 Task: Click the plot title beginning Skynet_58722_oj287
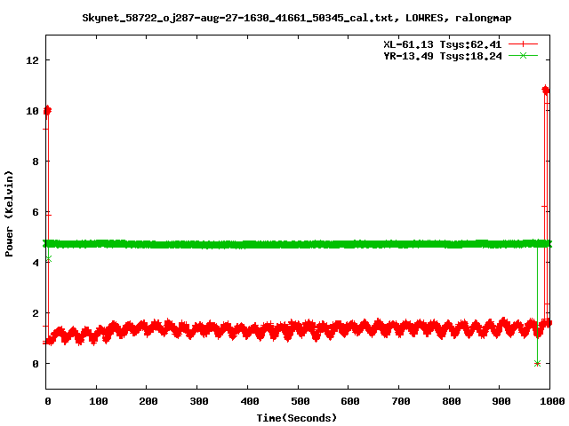296,18
